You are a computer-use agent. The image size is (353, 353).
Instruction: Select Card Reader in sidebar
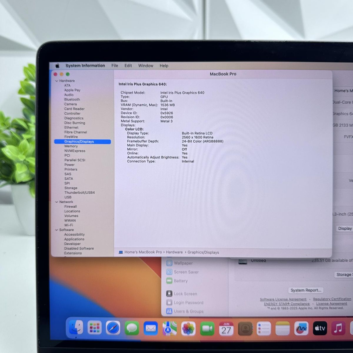(x=74, y=109)
